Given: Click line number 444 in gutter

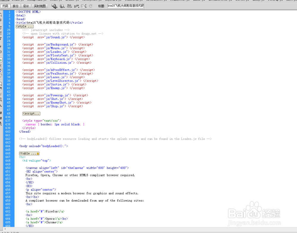Looking at the screenshot, I should point(8,146).
